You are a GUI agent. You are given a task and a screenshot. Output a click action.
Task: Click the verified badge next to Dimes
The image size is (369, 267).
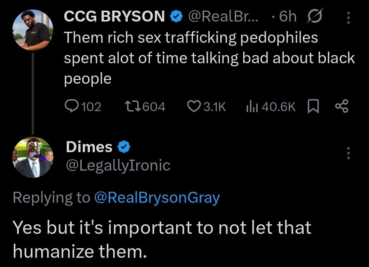pos(123,147)
